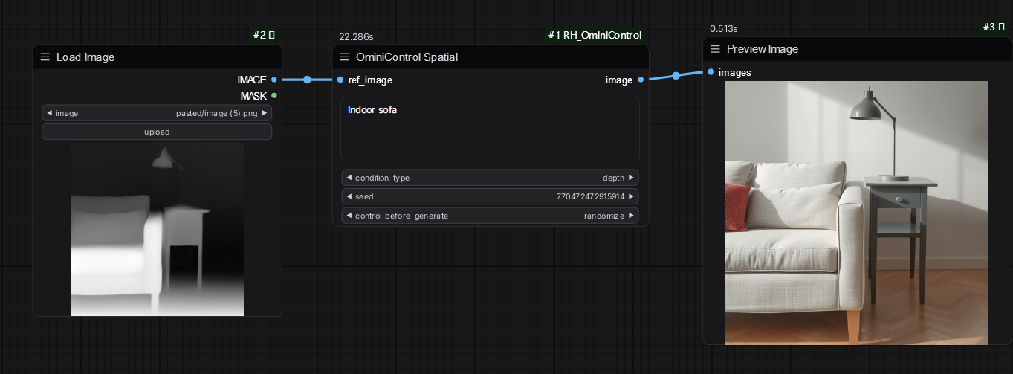Click the "Indoor sofa" prompt text field

[490, 129]
